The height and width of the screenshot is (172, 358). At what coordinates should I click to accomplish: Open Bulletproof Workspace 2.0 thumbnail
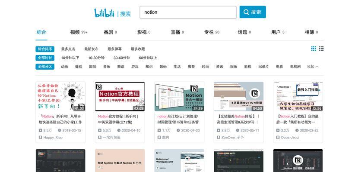[179, 160]
